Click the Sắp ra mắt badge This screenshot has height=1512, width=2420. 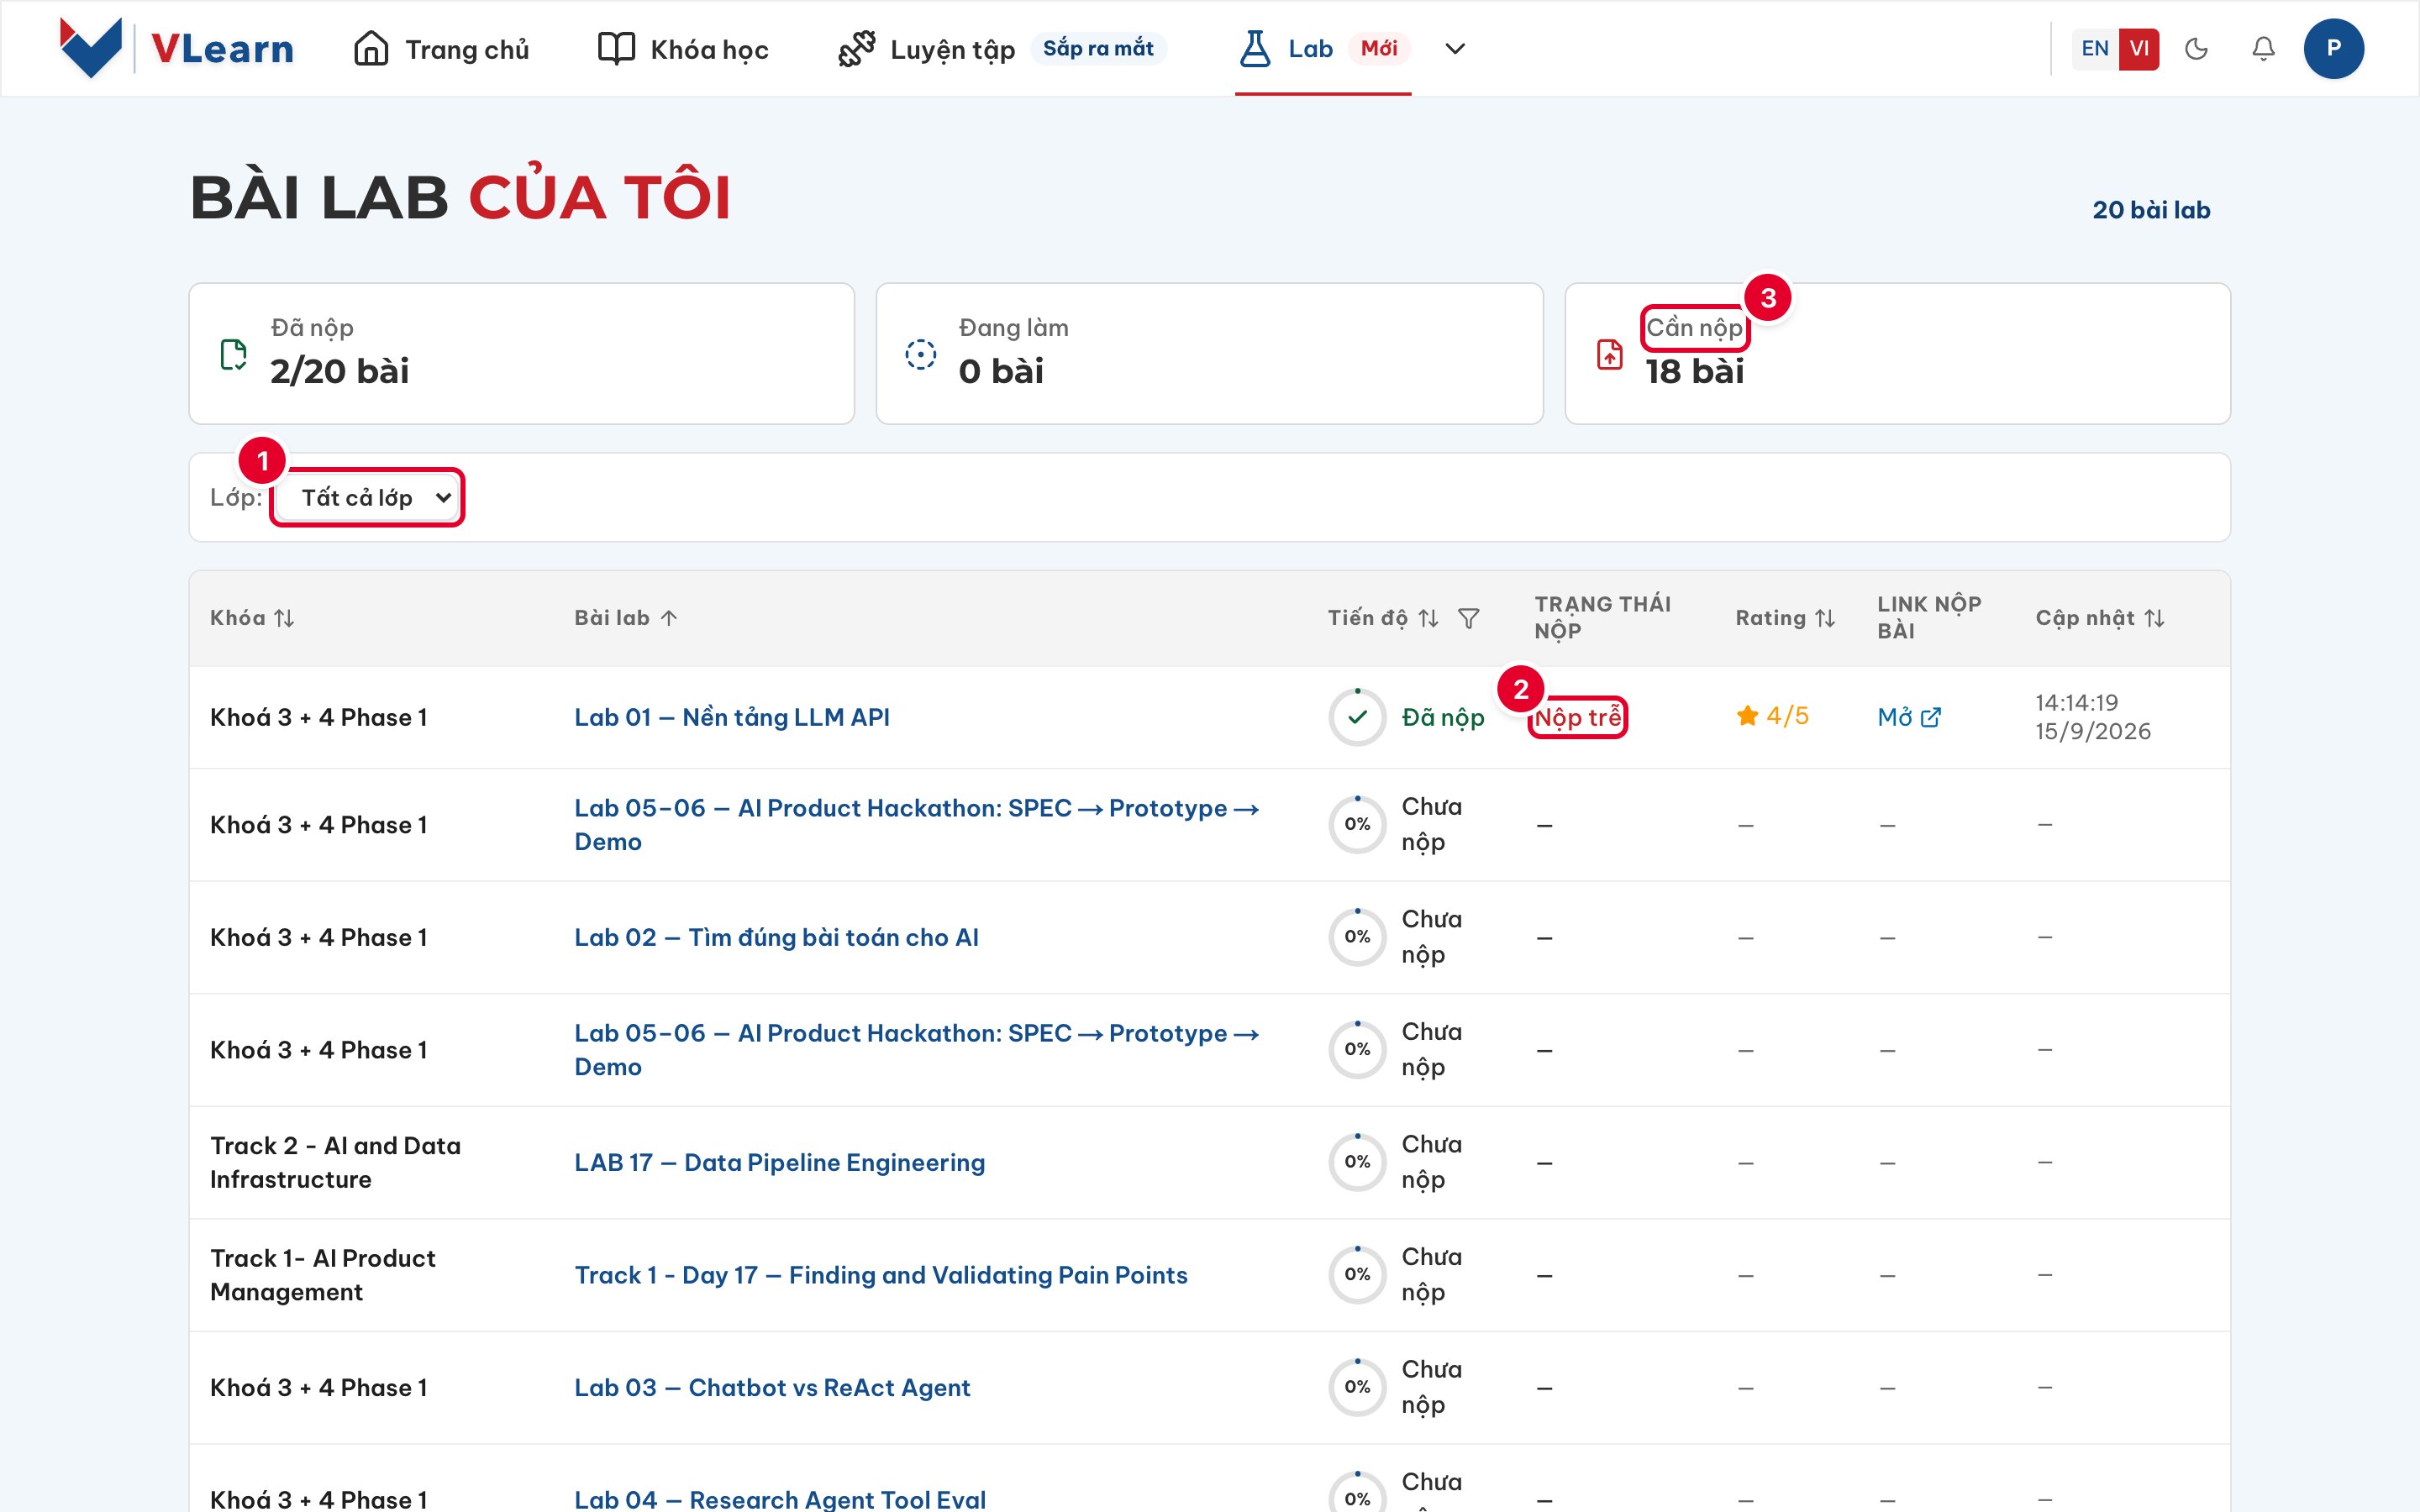coord(1098,48)
